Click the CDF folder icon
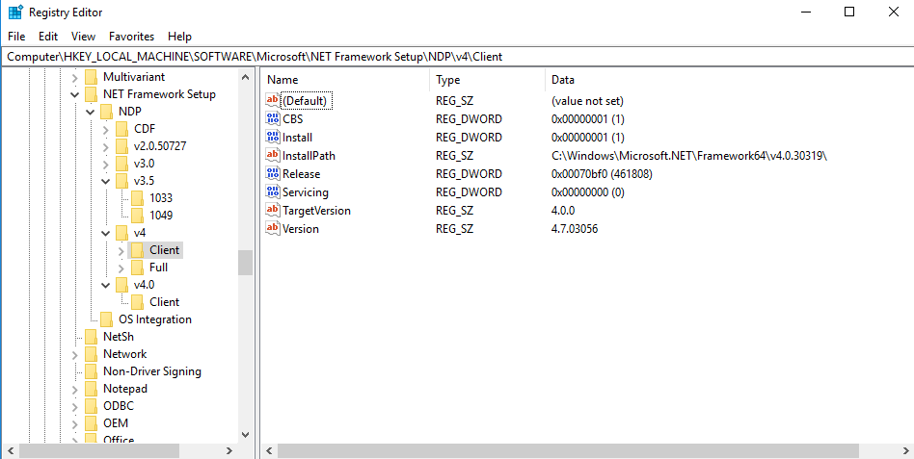Viewport: 914px width, 459px height. [x=121, y=129]
